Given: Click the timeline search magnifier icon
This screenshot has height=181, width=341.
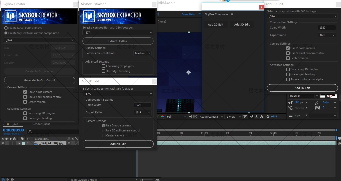Looking at the screenshot, I should pyautogui.click(x=30, y=132).
